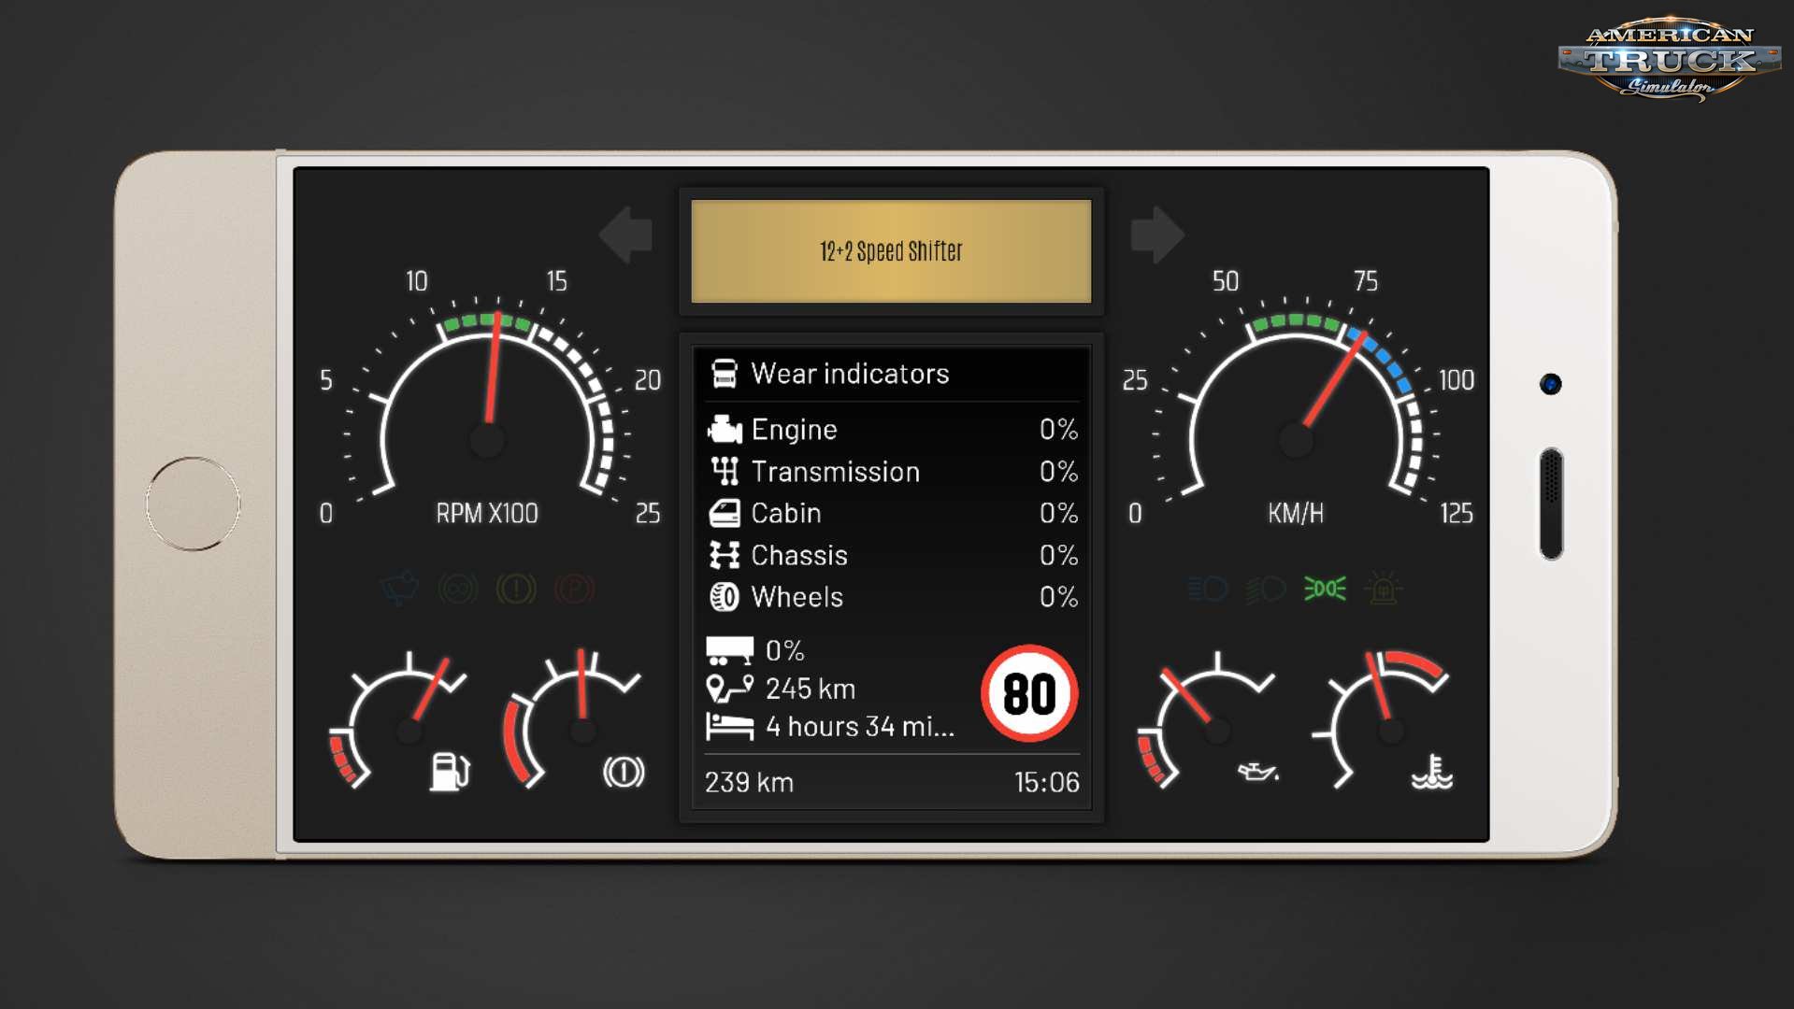Tap the phone's front camera lens
1794x1009 pixels.
pyautogui.click(x=1551, y=384)
